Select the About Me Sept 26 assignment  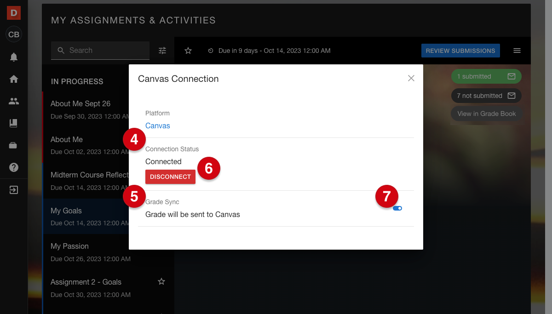point(108,109)
